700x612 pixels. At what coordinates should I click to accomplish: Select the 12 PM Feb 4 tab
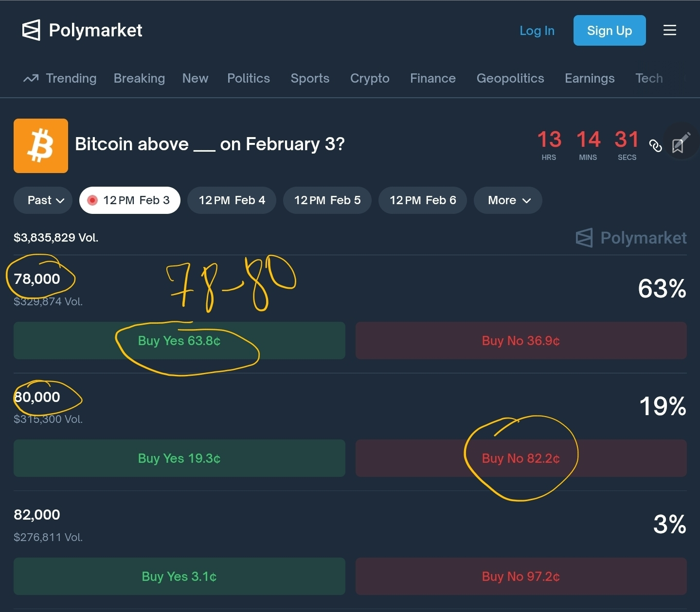pos(232,200)
